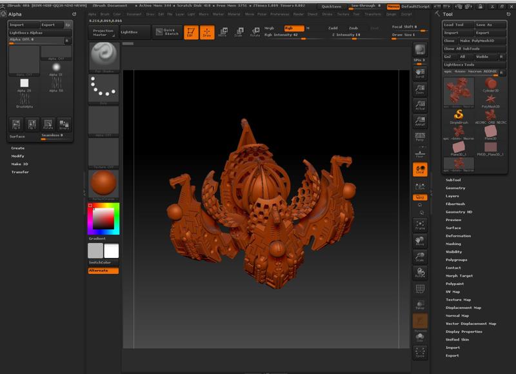The width and height of the screenshot is (516, 374).
Task: Click the Zoom canvas icon
Action: click(x=420, y=89)
